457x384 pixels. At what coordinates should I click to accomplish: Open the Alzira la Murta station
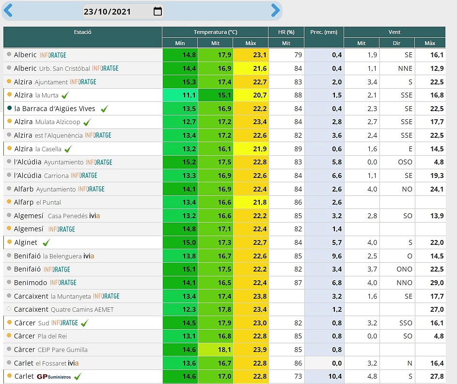click(36, 95)
